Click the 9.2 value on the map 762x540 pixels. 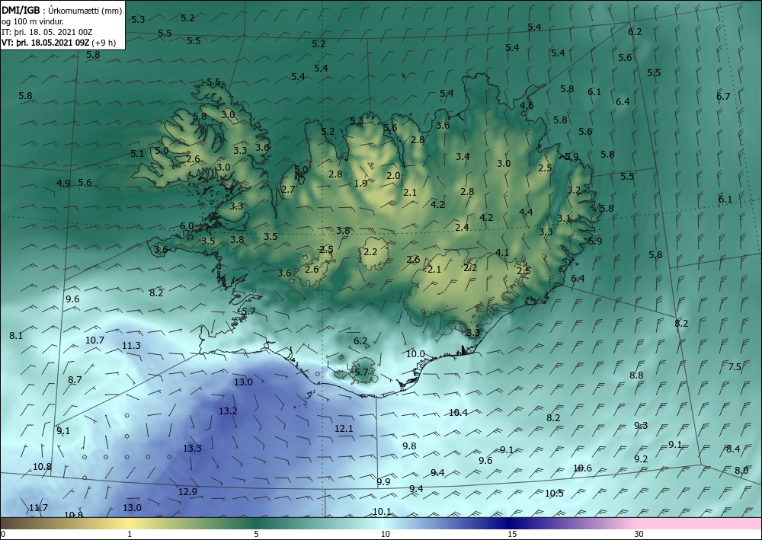pyautogui.click(x=641, y=459)
